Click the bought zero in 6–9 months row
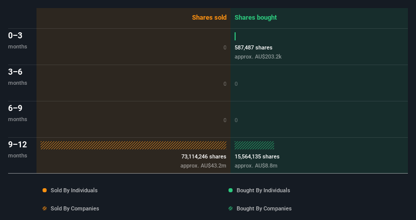This screenshot has height=220, width=416. click(236, 120)
